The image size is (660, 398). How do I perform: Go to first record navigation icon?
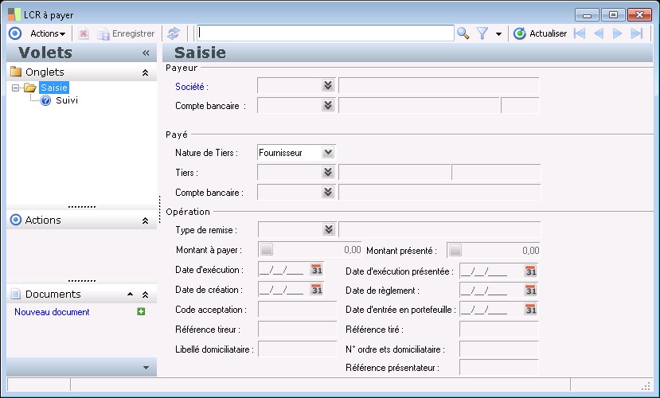click(580, 33)
